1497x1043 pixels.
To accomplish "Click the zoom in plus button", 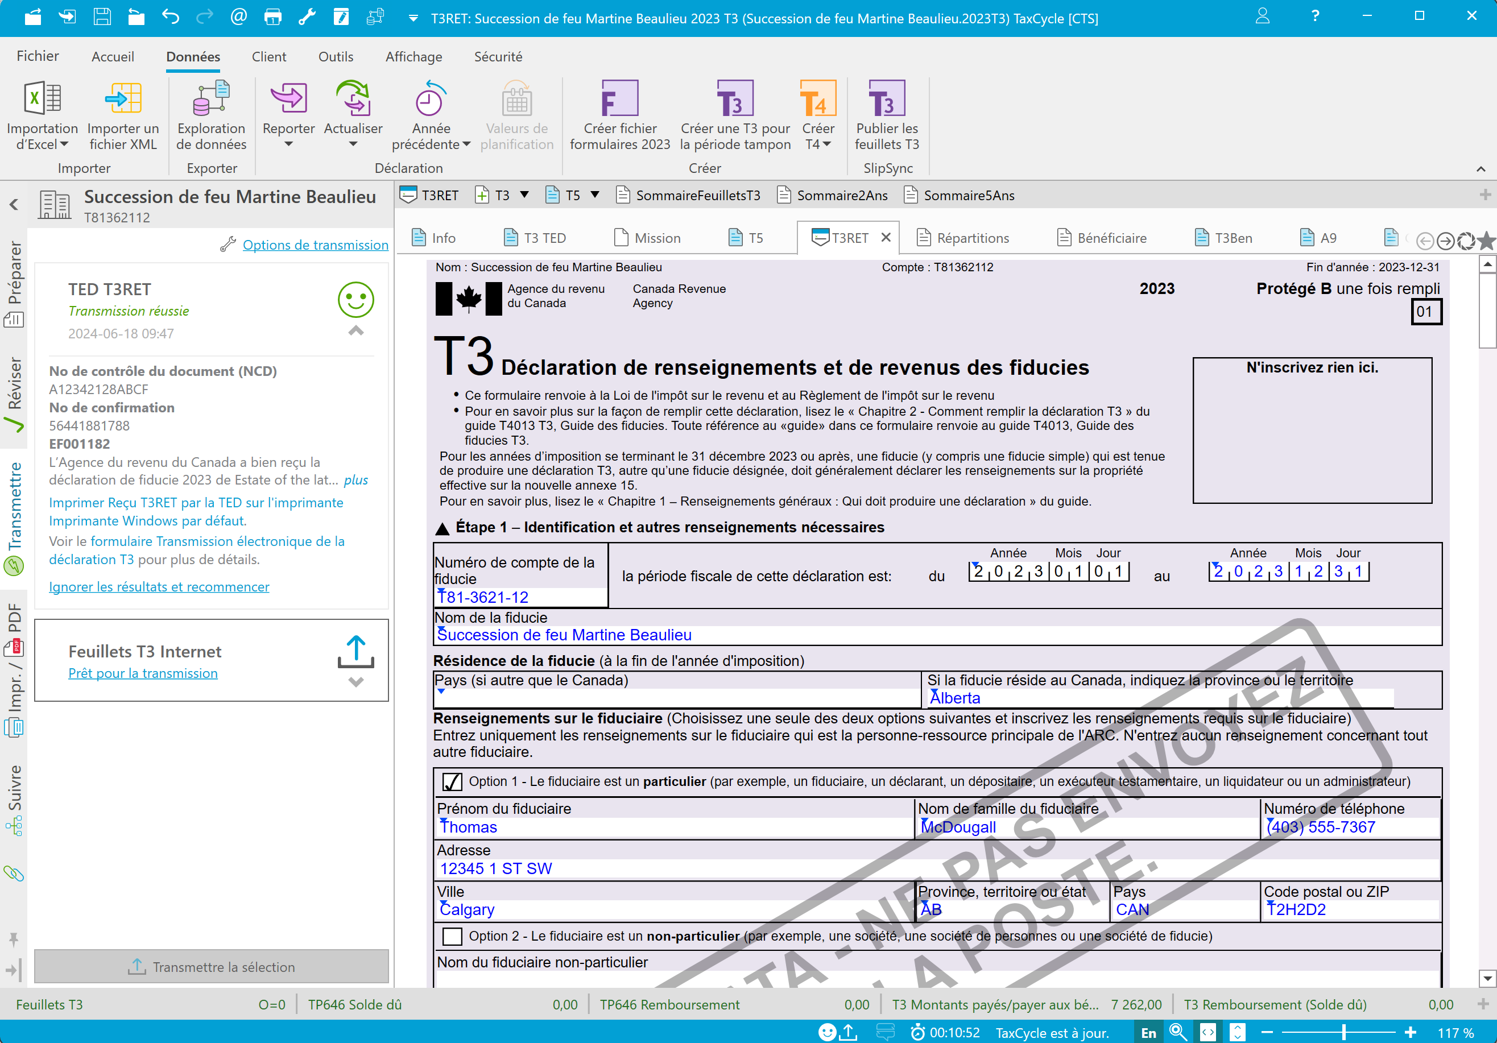I will [1411, 1033].
